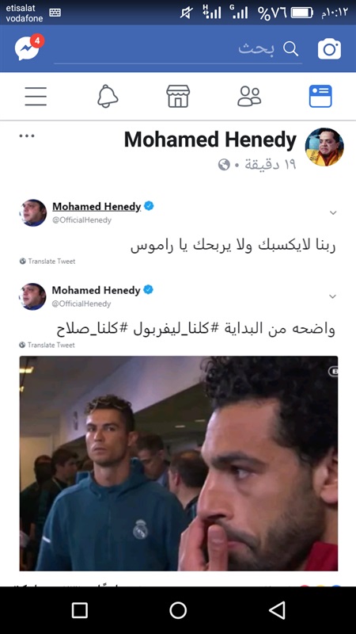Open post options three-dots menu
The image size is (356, 634).
pyautogui.click(x=27, y=136)
